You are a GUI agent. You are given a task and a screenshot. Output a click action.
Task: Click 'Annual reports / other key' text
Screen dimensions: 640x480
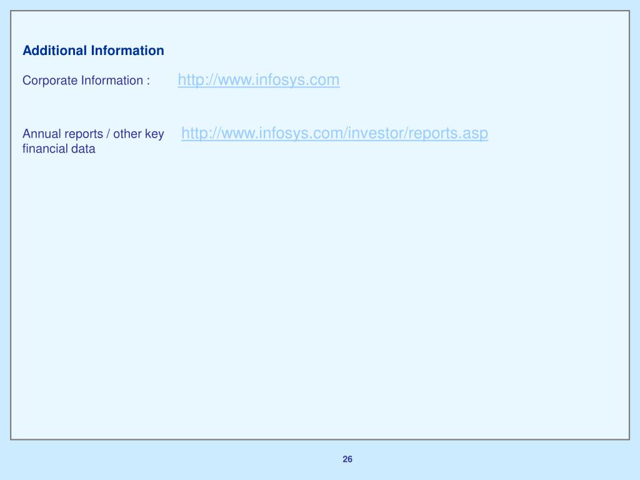[93, 134]
